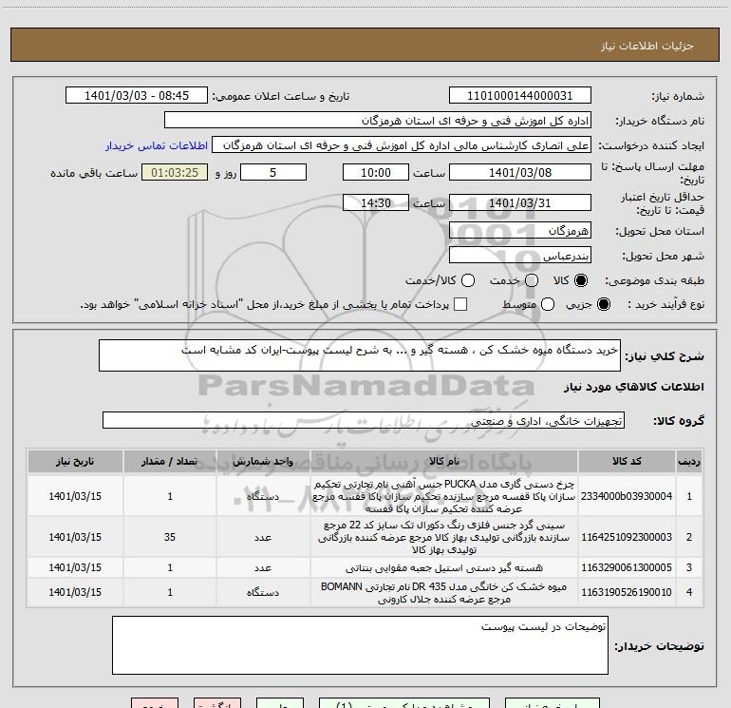Click the ردیف column header
731x708 pixels.
click(x=689, y=462)
